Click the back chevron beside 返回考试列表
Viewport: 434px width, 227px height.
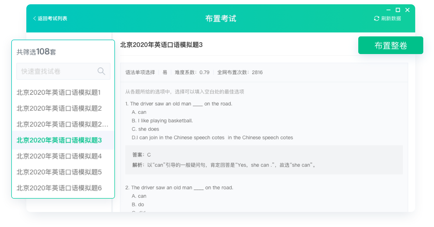(x=34, y=18)
